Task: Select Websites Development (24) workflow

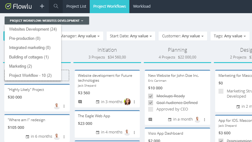Action: point(33,29)
